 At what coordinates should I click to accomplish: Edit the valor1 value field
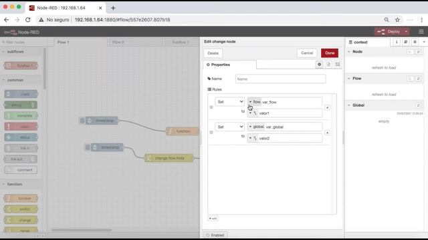290,113
